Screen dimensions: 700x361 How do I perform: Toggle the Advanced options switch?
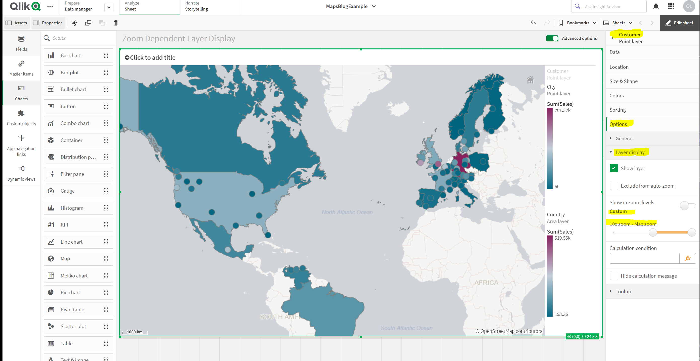[552, 38]
